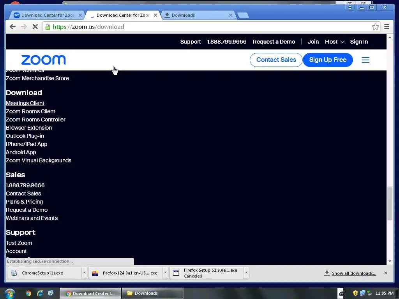This screenshot has height=299, width=399.
Task: Launch Internet Explorer from the taskbar
Action: 40,293
